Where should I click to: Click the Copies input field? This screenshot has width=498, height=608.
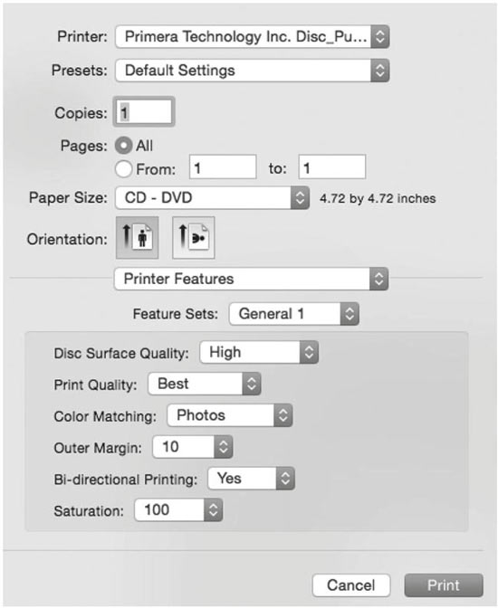point(144,112)
